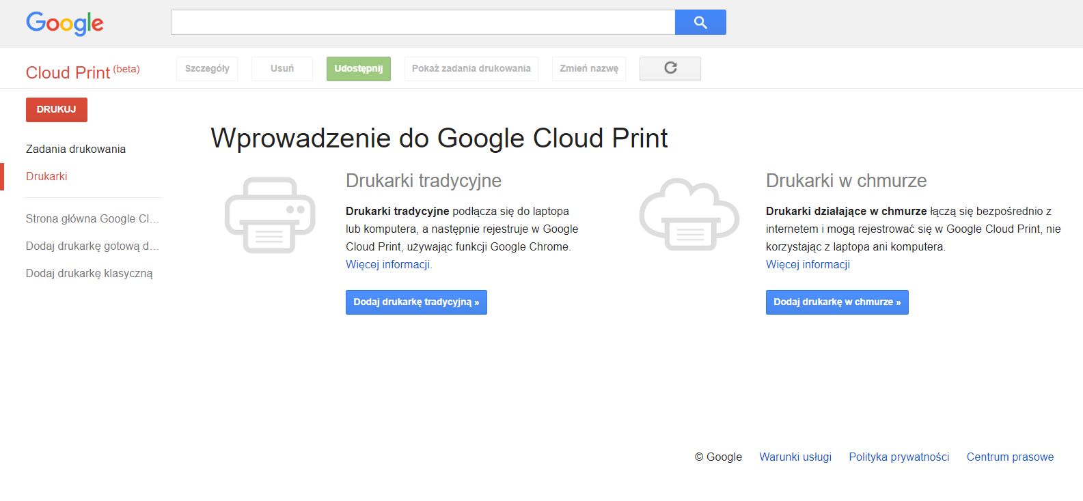Open Dodaj drukarkę klasyczną sidebar link

tap(90, 273)
